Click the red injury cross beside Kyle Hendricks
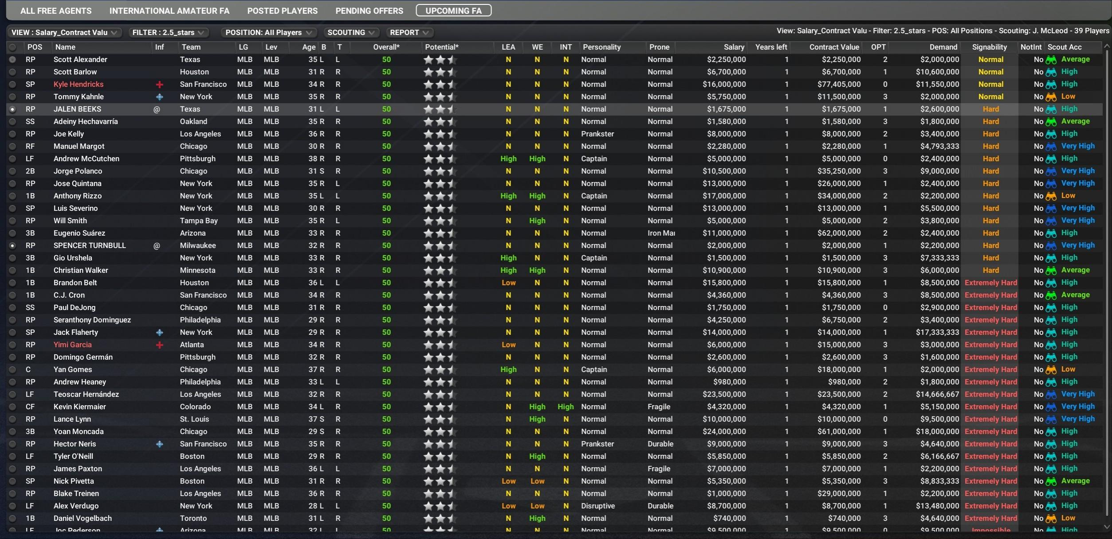The width and height of the screenshot is (1112, 539). point(160,84)
